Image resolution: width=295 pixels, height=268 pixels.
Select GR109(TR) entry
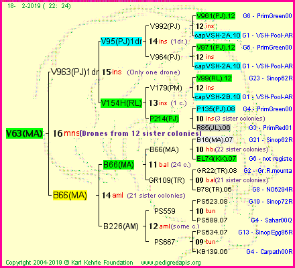167,180
